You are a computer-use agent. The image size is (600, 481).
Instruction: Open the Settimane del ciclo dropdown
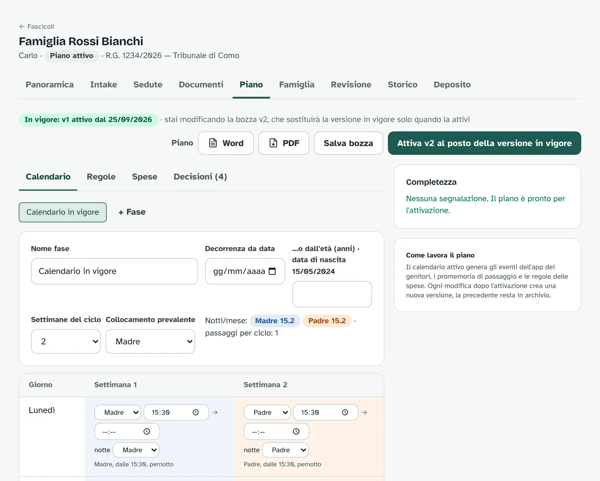pos(66,342)
